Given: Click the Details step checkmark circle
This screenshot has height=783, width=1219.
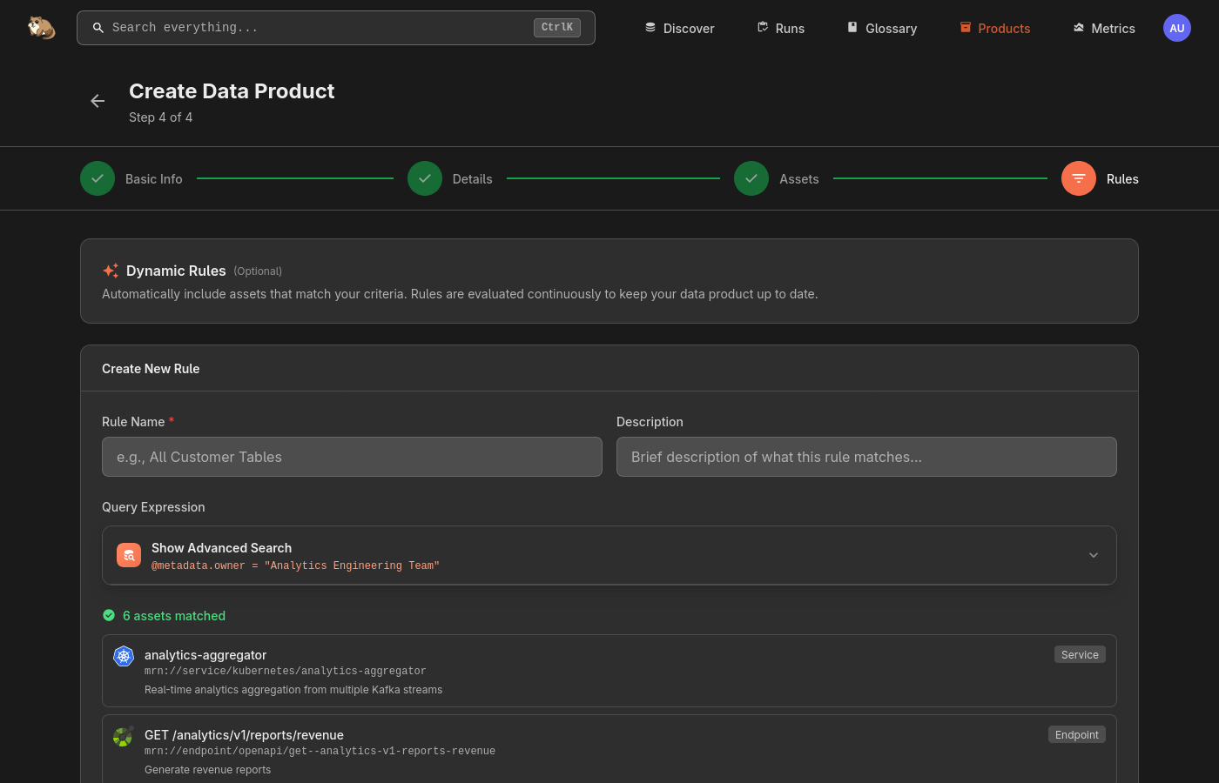Looking at the screenshot, I should coord(425,178).
